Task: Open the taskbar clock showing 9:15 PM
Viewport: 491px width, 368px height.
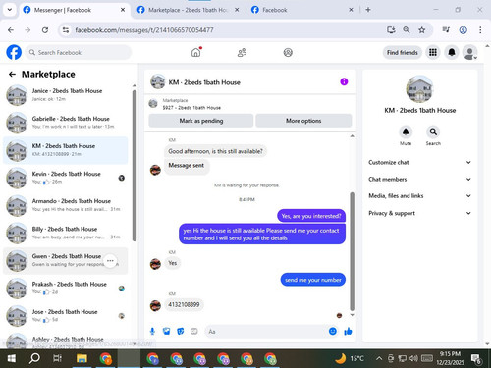Action: point(450,358)
